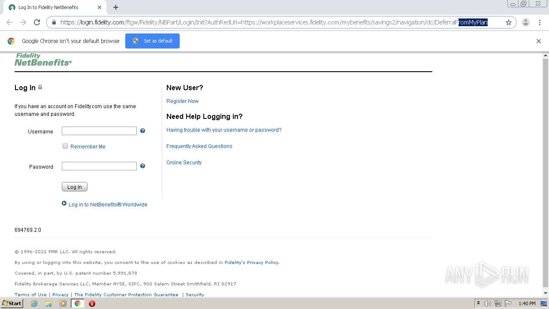Click the Remember Me label link

click(x=88, y=147)
